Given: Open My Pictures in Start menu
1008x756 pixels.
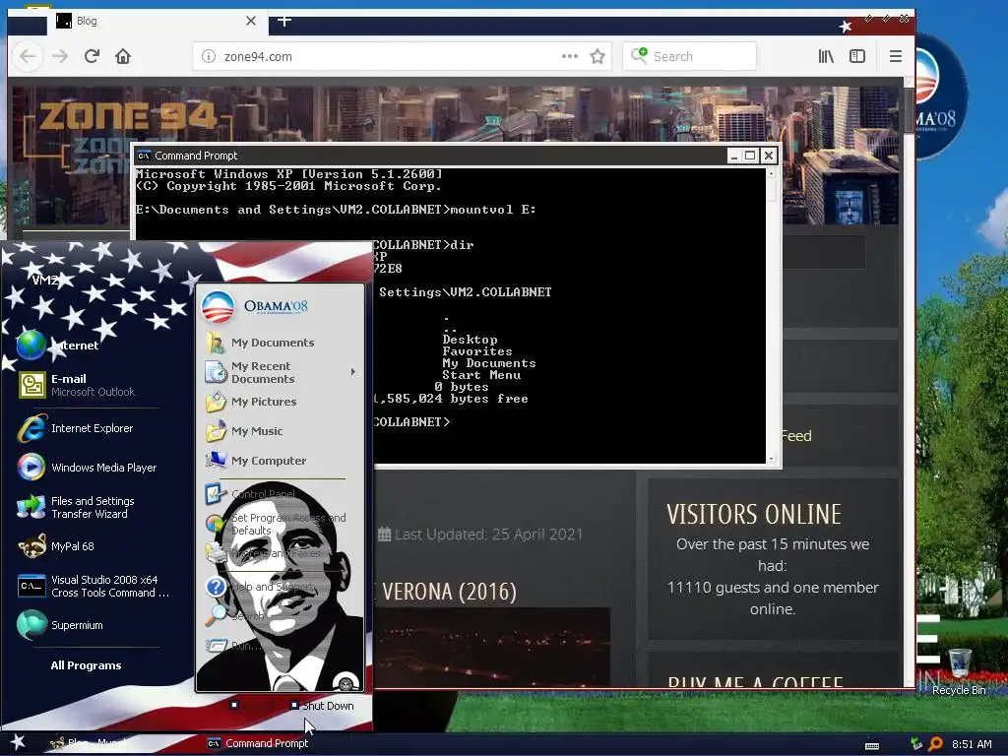Looking at the screenshot, I should pos(251,402).
